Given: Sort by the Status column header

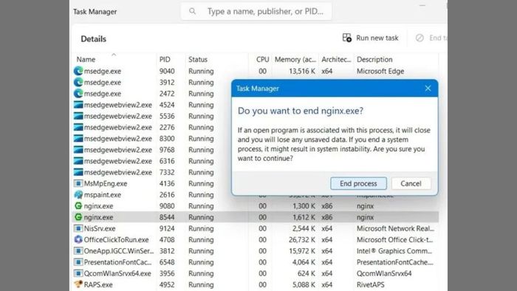Looking at the screenshot, I should 198,59.
